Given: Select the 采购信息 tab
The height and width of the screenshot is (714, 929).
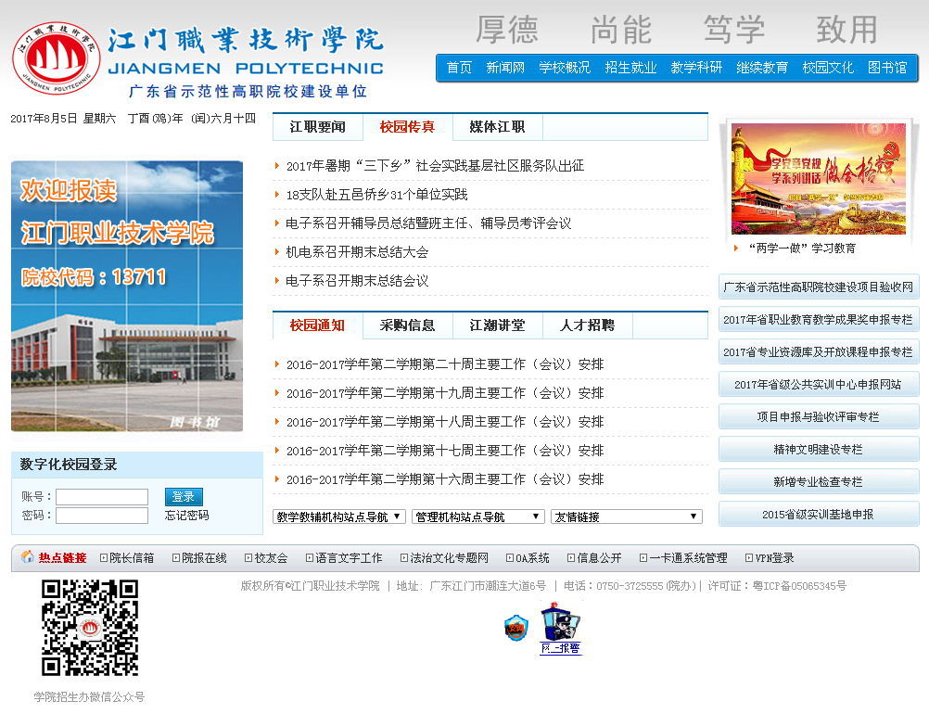Looking at the screenshot, I should pos(407,325).
